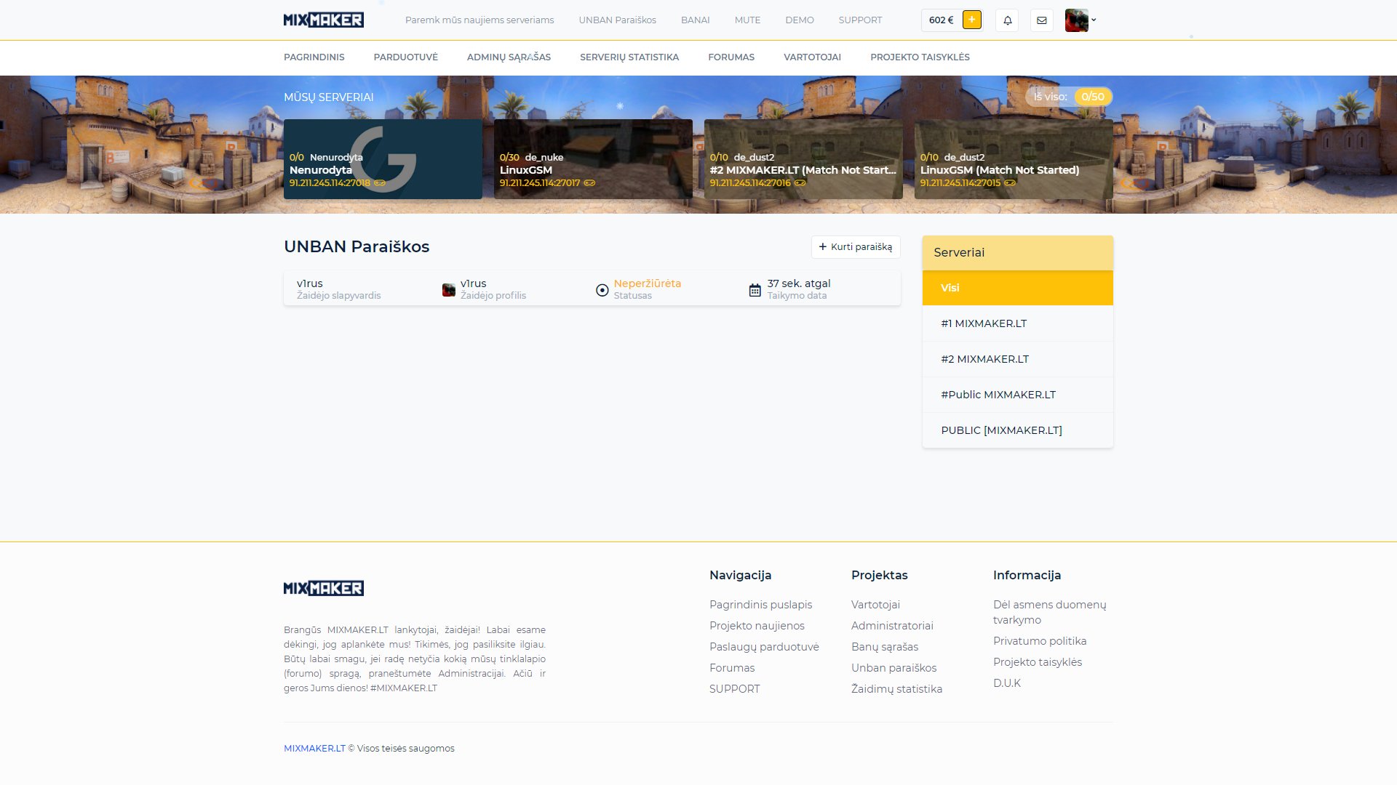Open the messages envelope icon
This screenshot has width=1397, height=785.
pyautogui.click(x=1042, y=20)
